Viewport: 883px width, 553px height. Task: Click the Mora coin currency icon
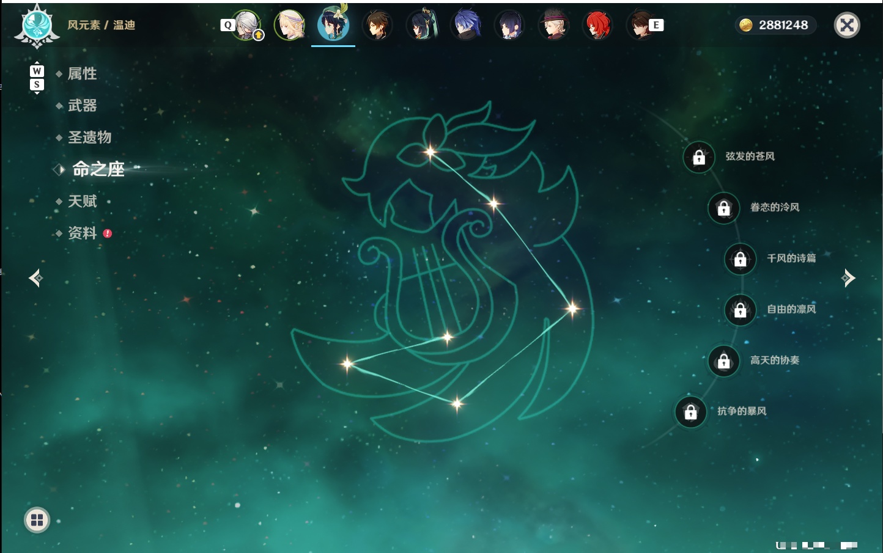coord(746,25)
